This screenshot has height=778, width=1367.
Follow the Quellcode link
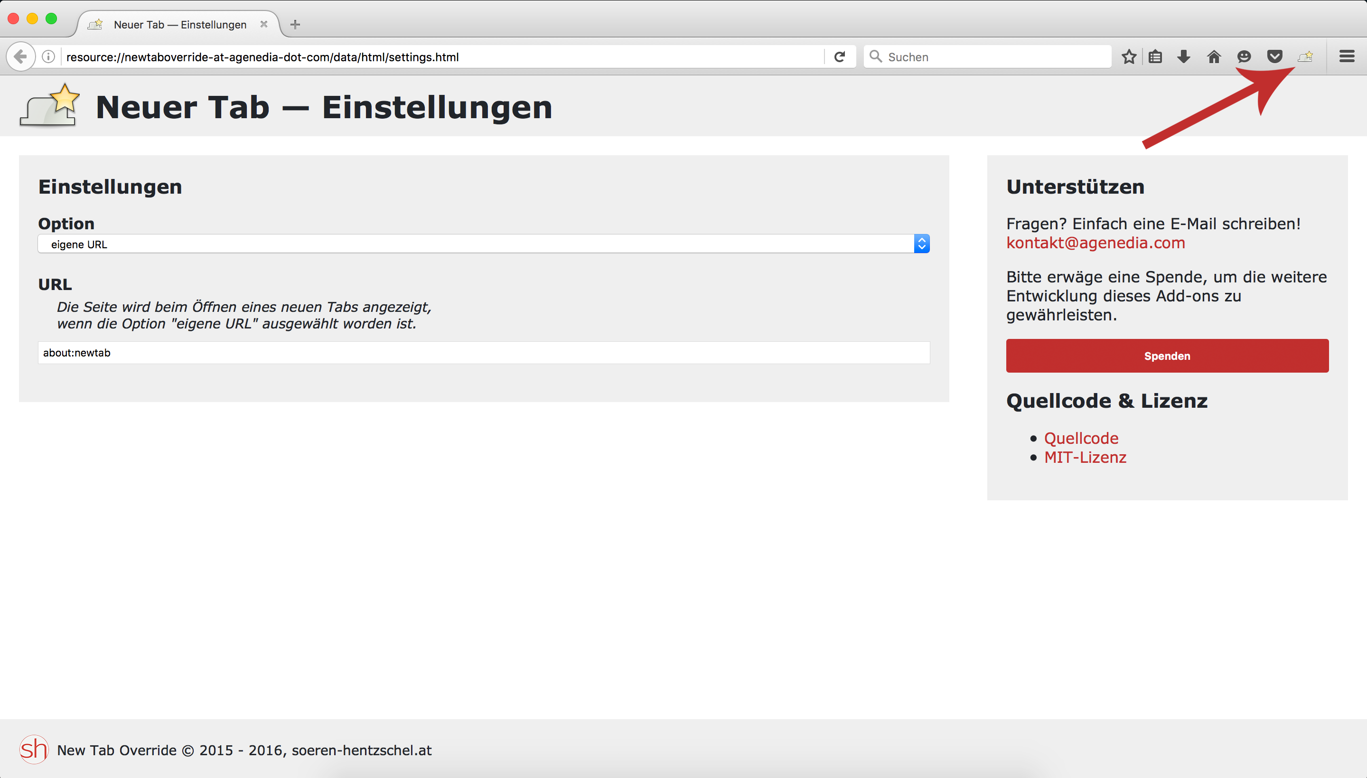click(x=1081, y=438)
